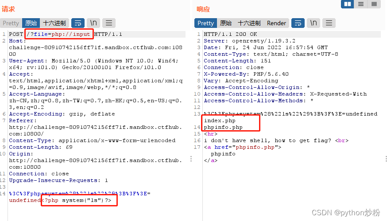The width and height of the screenshot is (387, 221).
Task: Toggle word wrap icon in response panel
Action: tap(298, 23)
